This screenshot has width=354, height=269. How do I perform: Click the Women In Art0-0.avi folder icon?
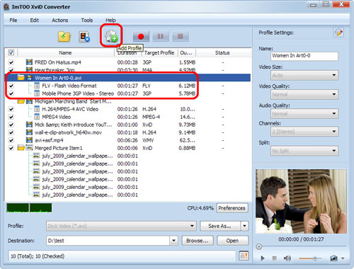coord(21,78)
